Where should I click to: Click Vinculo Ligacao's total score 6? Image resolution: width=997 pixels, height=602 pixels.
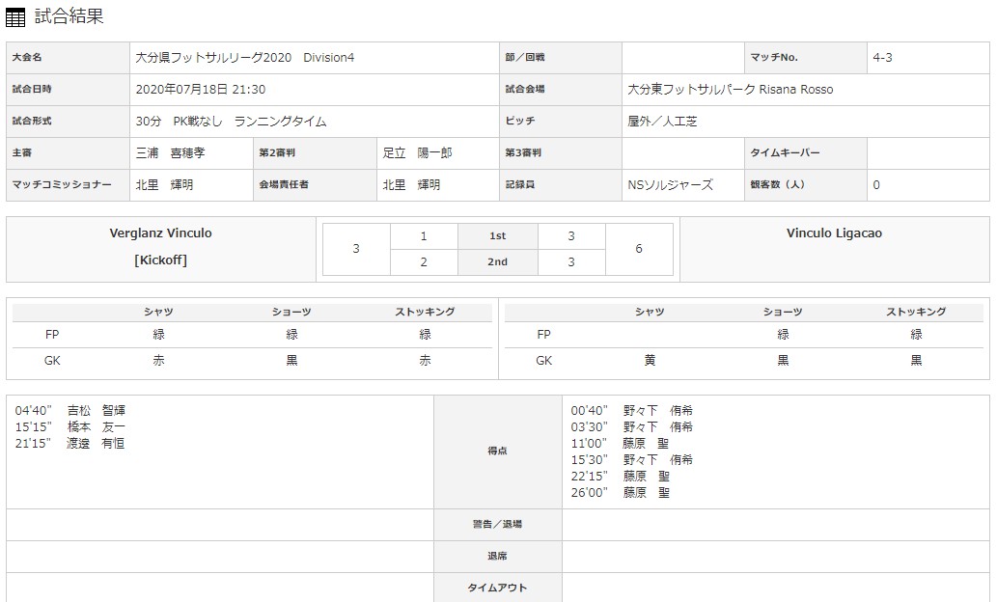(639, 249)
